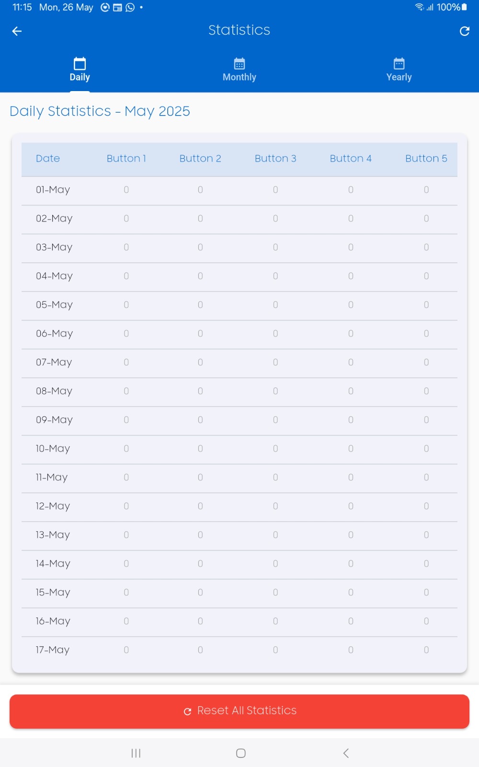Image resolution: width=479 pixels, height=767 pixels.
Task: Select the Daily calendar icon
Action: tap(80, 64)
